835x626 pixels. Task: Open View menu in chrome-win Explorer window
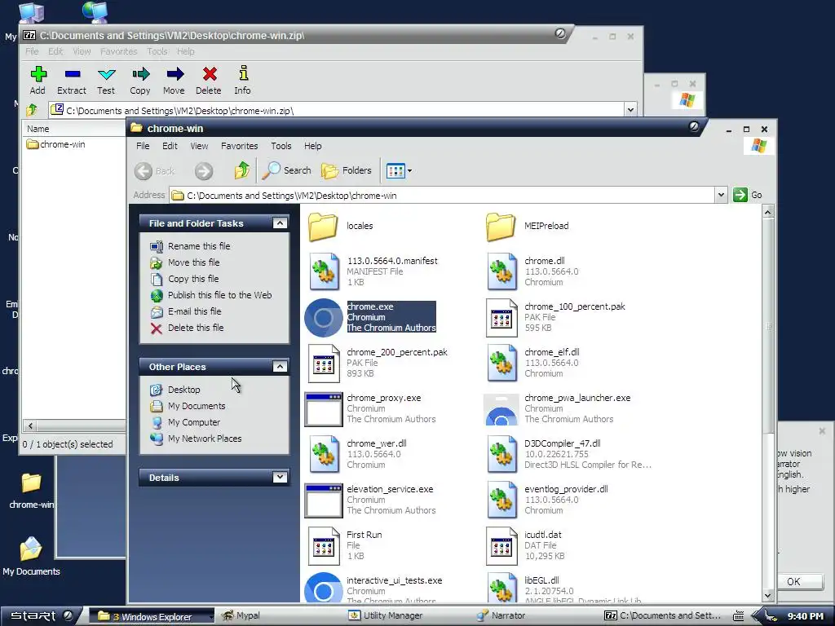(199, 146)
